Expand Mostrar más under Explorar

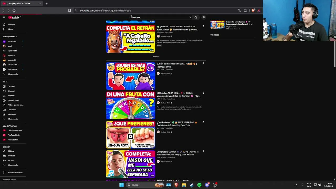tap(13, 165)
